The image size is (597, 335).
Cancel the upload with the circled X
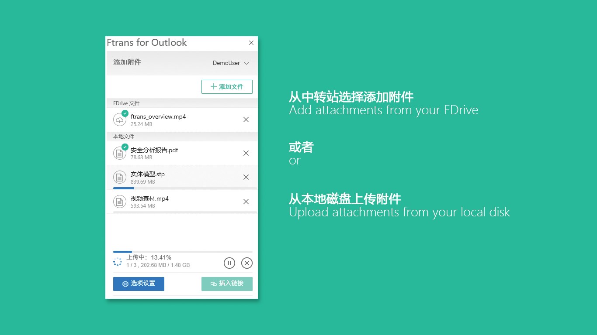point(247,263)
